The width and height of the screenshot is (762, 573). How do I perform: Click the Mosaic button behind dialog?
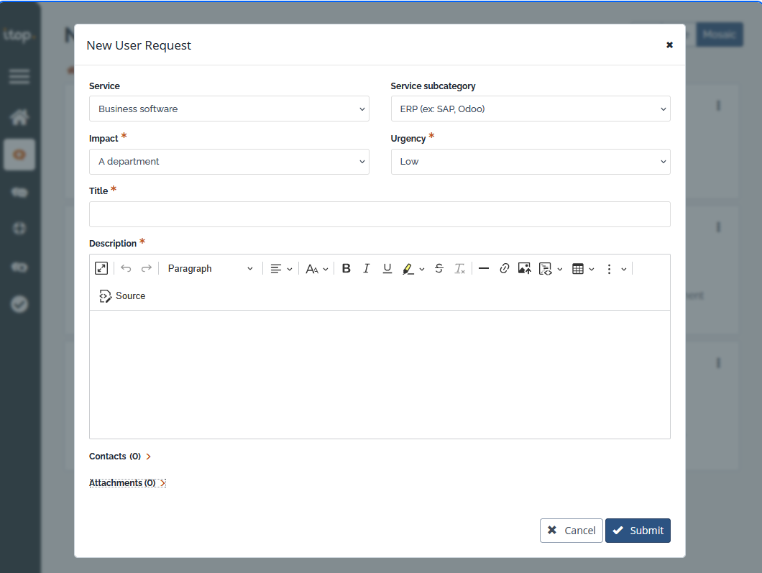(x=720, y=35)
